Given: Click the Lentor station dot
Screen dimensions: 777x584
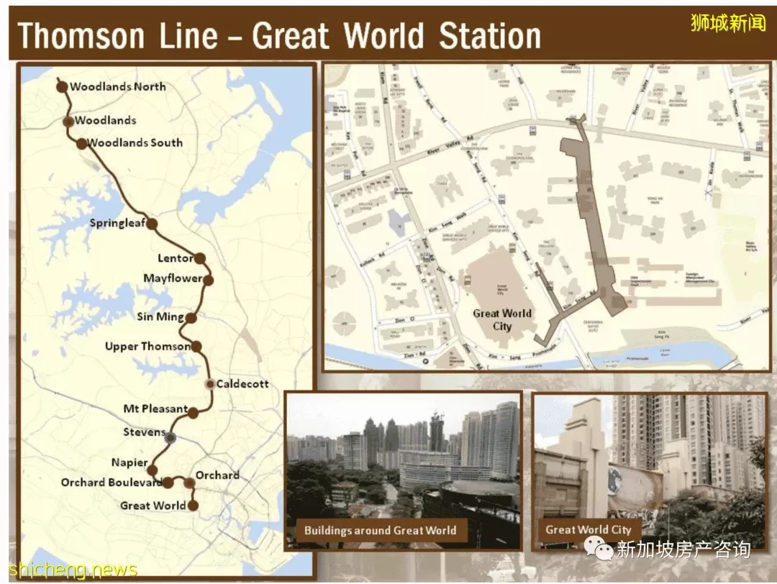Looking at the screenshot, I should pos(200,258).
